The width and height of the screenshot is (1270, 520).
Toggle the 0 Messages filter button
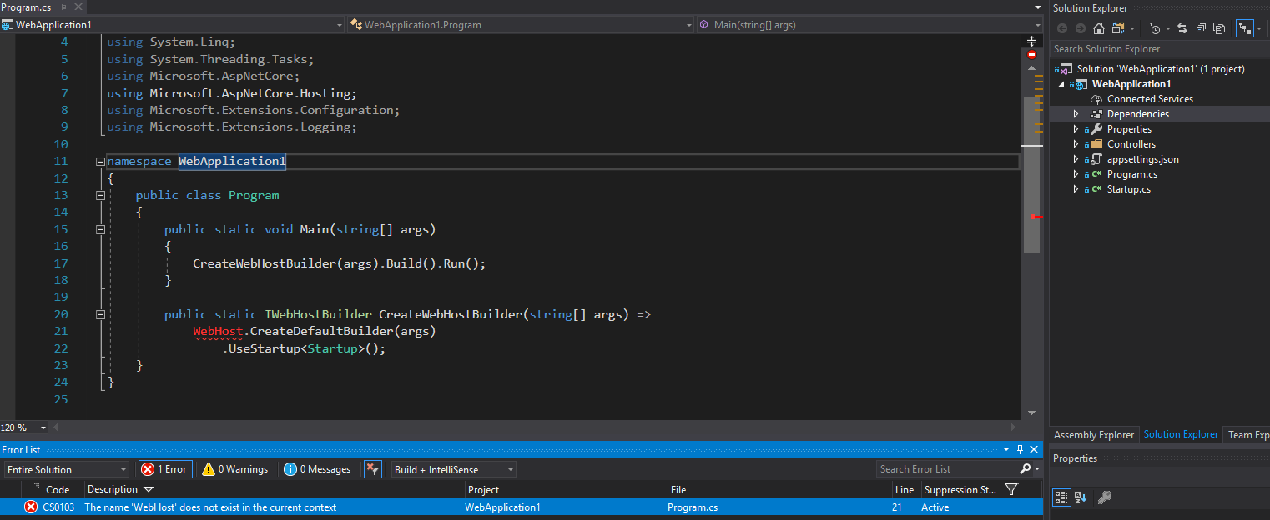point(317,469)
